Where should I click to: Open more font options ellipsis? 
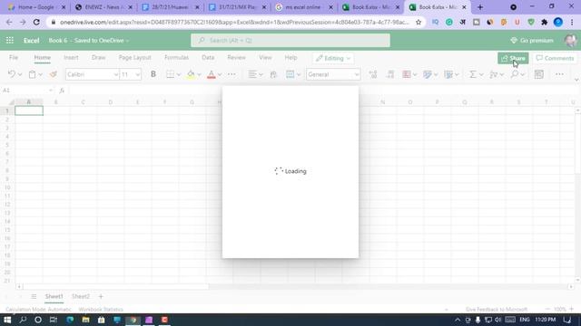click(231, 74)
